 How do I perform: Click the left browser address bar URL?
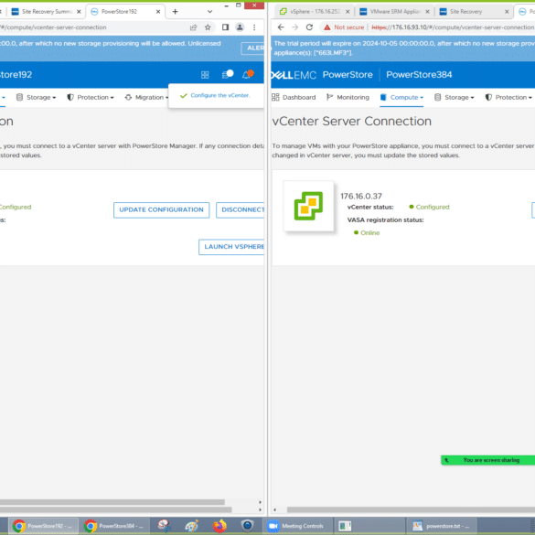click(54, 27)
